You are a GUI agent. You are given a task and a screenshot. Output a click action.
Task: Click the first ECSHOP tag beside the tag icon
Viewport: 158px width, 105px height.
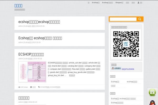pyautogui.click(x=45, y=87)
